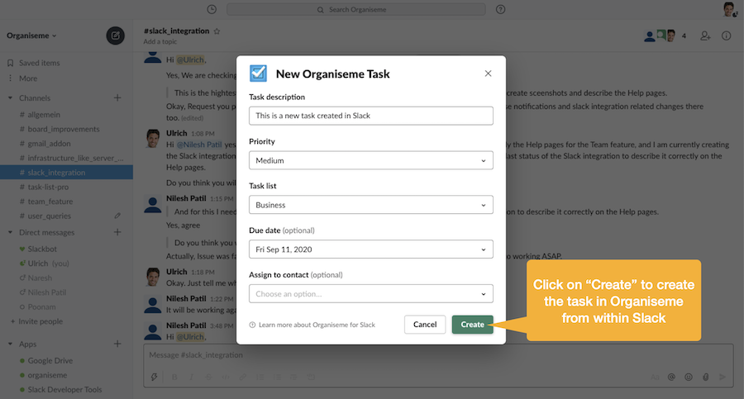
Task: Open the history clock icon
Action: tap(212, 9)
